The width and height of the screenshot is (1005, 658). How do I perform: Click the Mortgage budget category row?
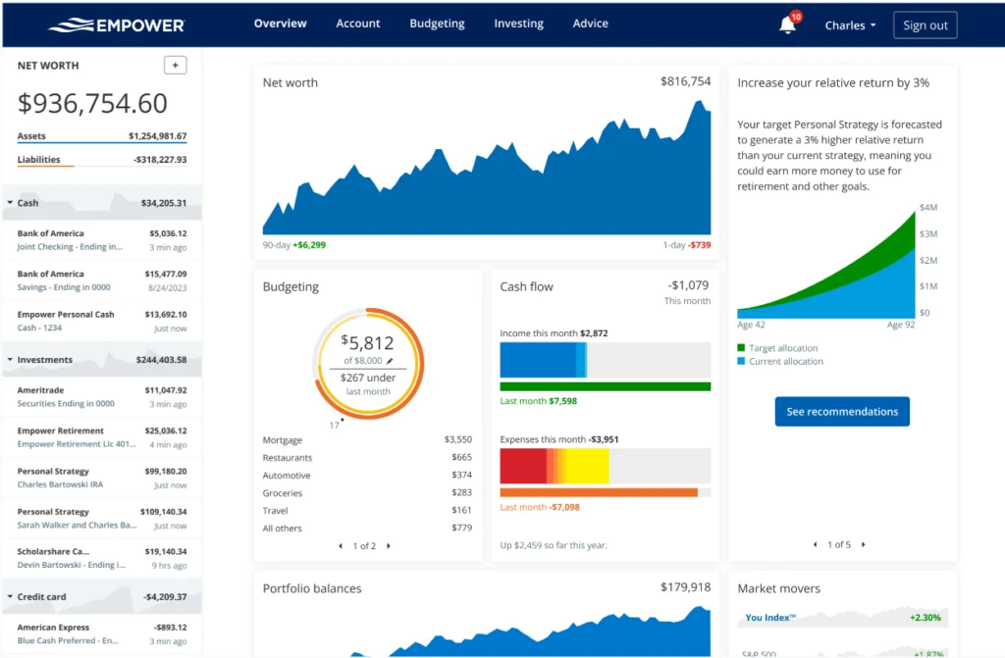tap(367, 440)
